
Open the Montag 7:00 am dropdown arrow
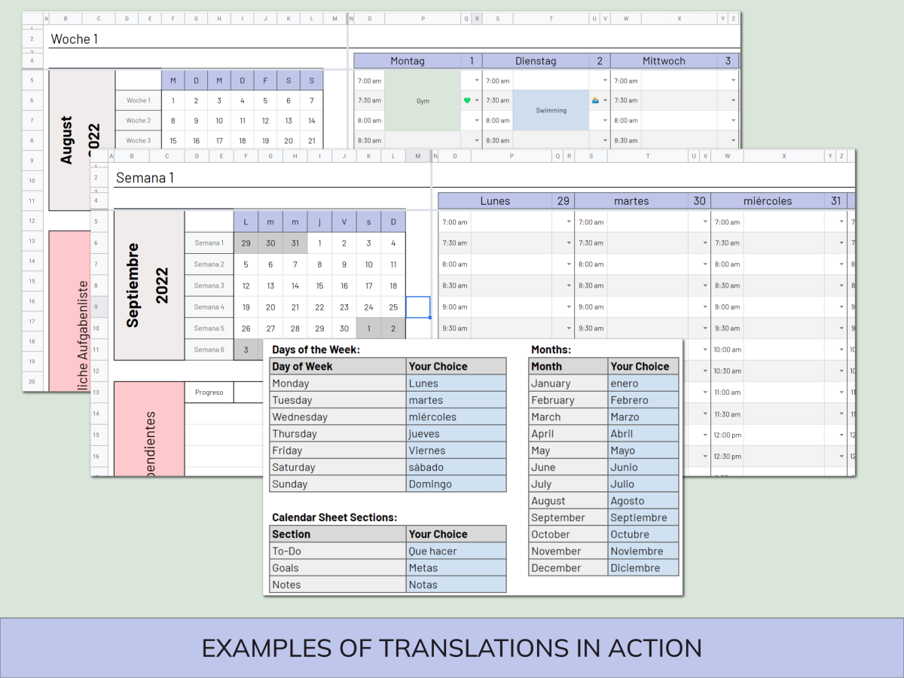(476, 81)
